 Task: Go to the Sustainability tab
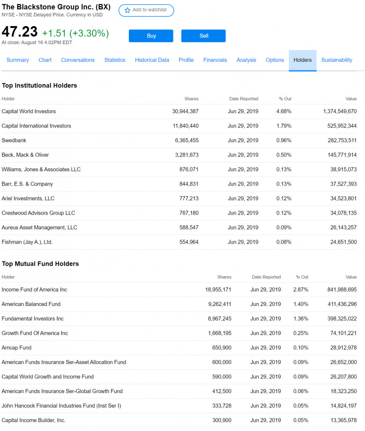click(x=337, y=60)
